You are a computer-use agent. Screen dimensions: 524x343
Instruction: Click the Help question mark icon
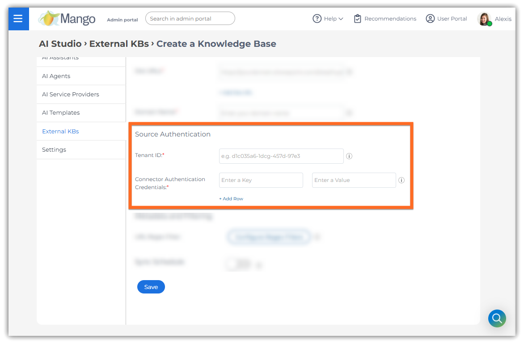point(317,19)
